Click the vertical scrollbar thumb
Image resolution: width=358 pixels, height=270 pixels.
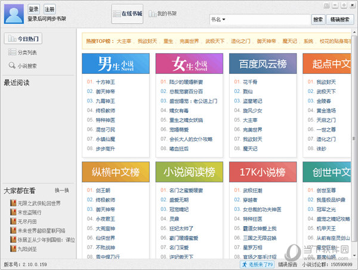pyautogui.click(x=354, y=138)
